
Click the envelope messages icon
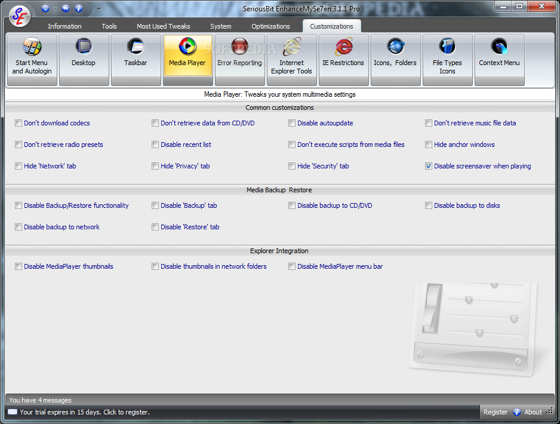(x=12, y=412)
